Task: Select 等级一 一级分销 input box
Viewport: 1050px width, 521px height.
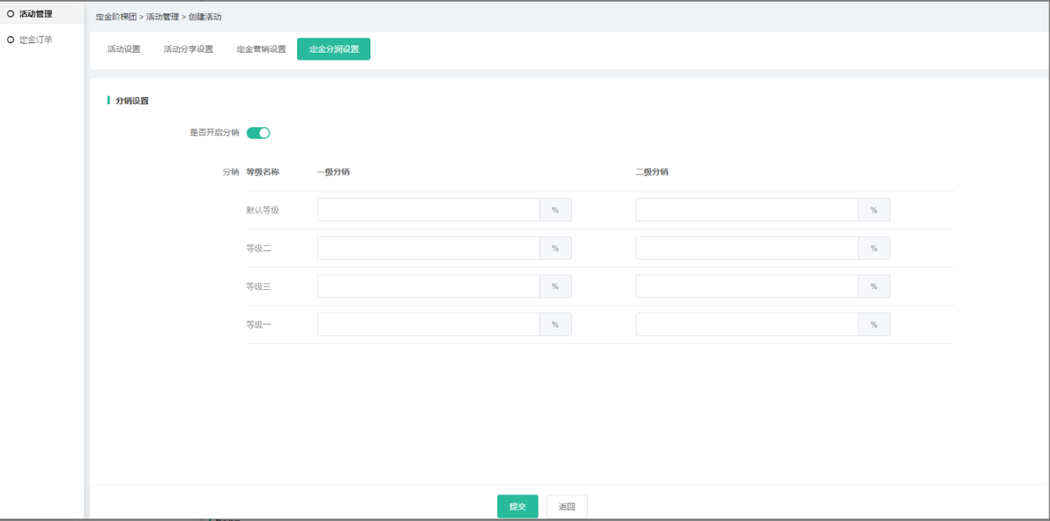Action: pyautogui.click(x=429, y=325)
